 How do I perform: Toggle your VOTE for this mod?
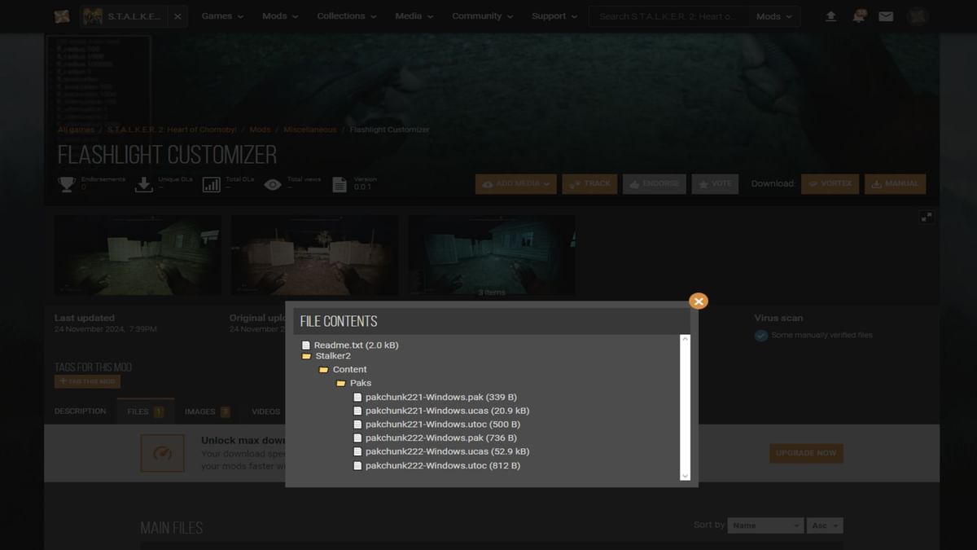pos(714,183)
